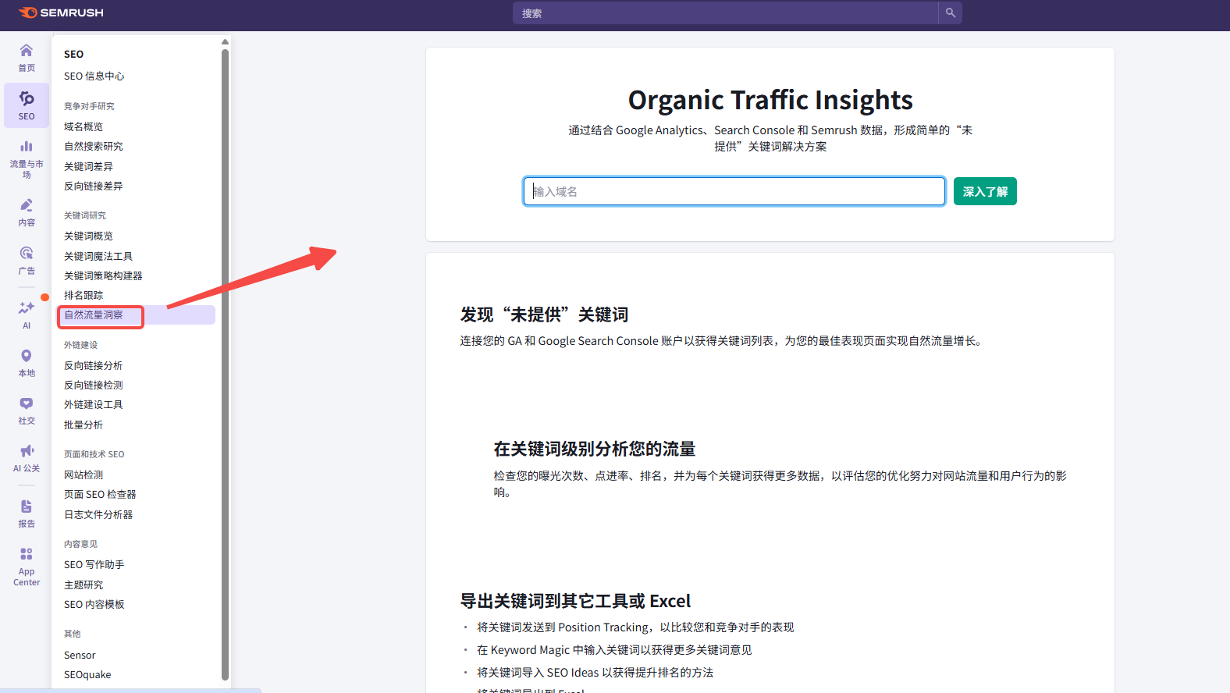Image resolution: width=1230 pixels, height=693 pixels.
Task: Open 外链建设工具 menu item
Action: [94, 404]
